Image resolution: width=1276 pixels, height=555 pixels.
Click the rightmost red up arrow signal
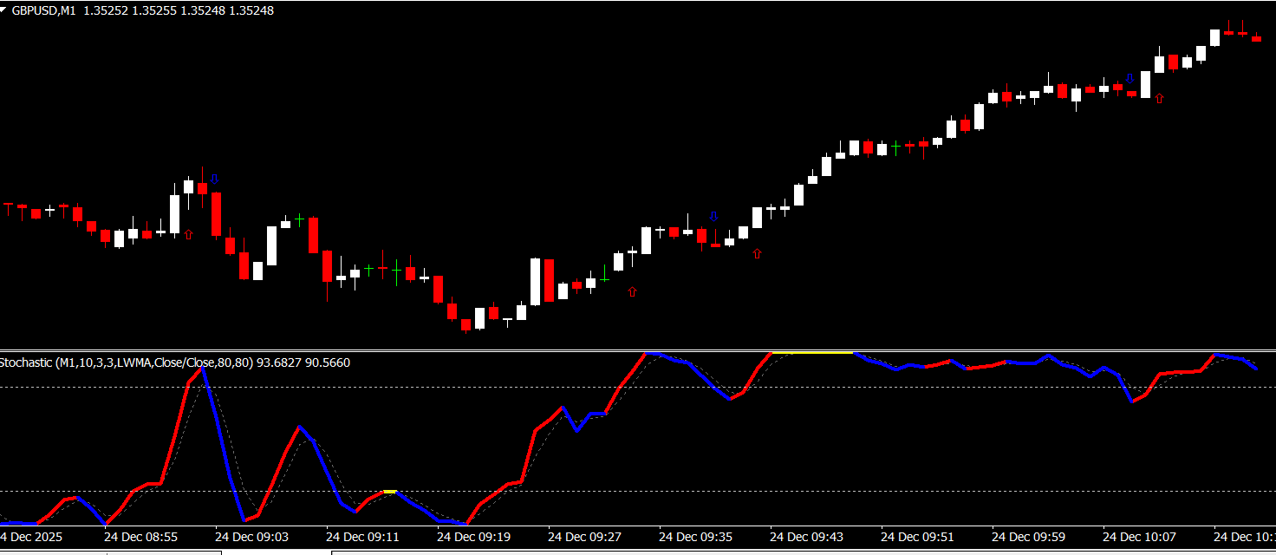[1159, 99]
